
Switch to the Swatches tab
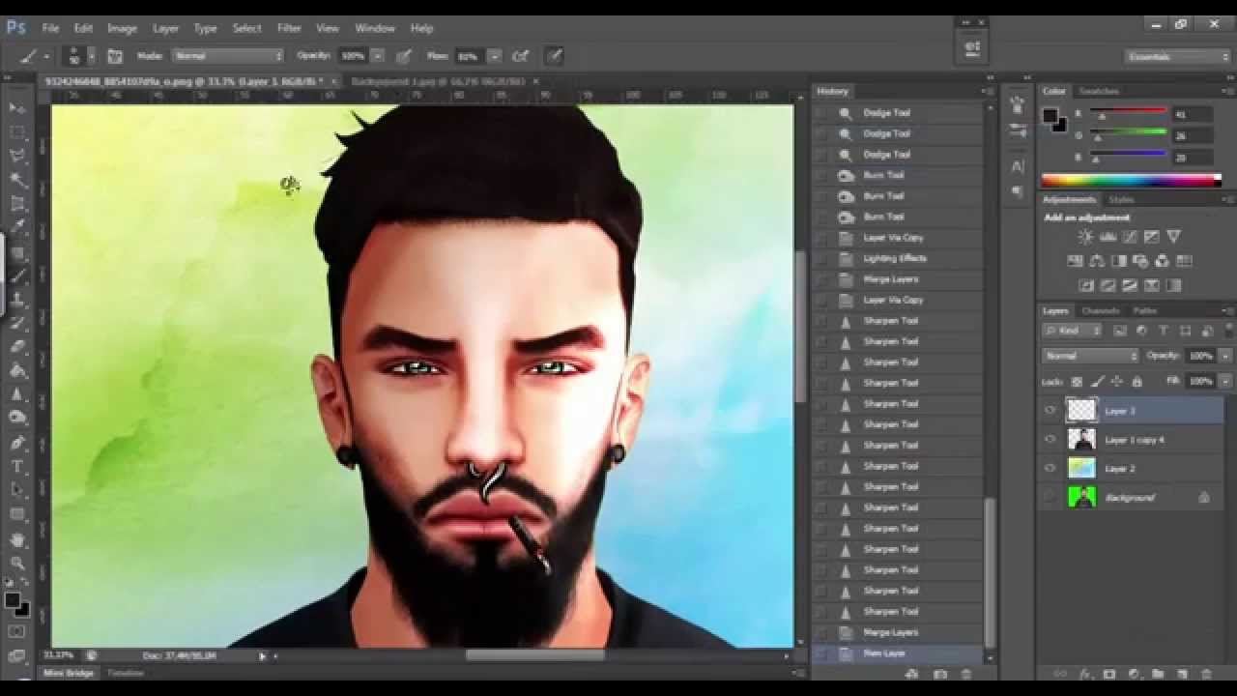1099,91
